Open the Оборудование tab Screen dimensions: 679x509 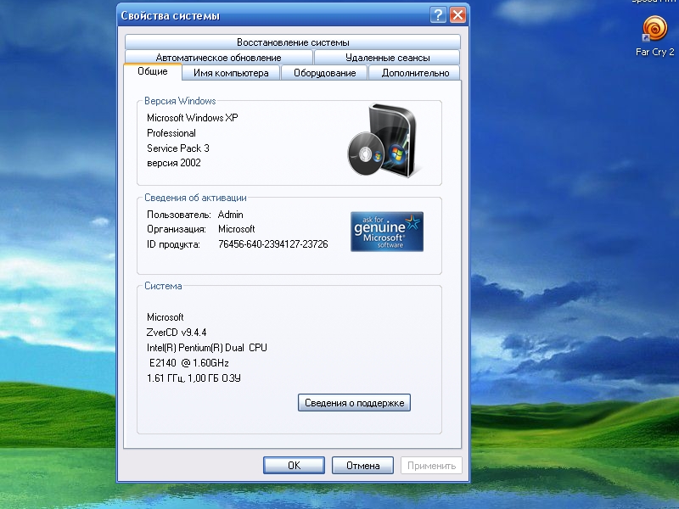[x=324, y=73]
